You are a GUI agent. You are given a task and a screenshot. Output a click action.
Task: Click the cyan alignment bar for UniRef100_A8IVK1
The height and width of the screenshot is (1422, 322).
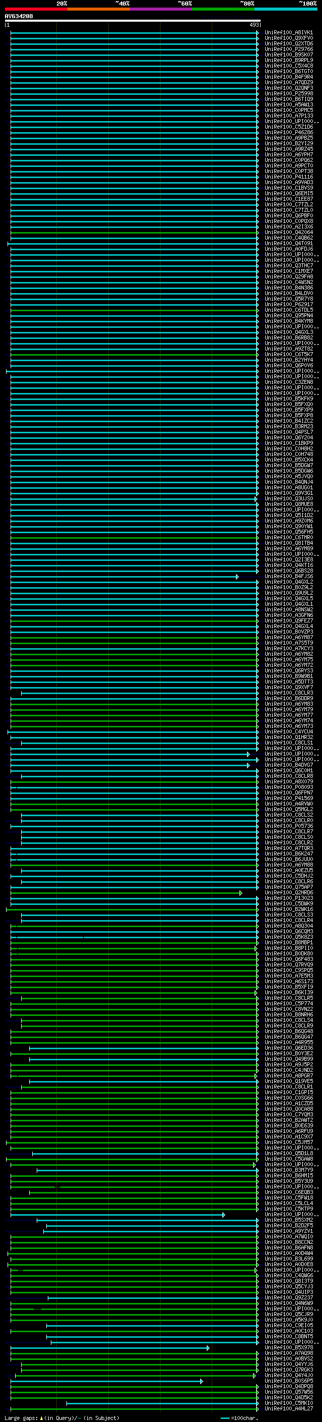134,33
